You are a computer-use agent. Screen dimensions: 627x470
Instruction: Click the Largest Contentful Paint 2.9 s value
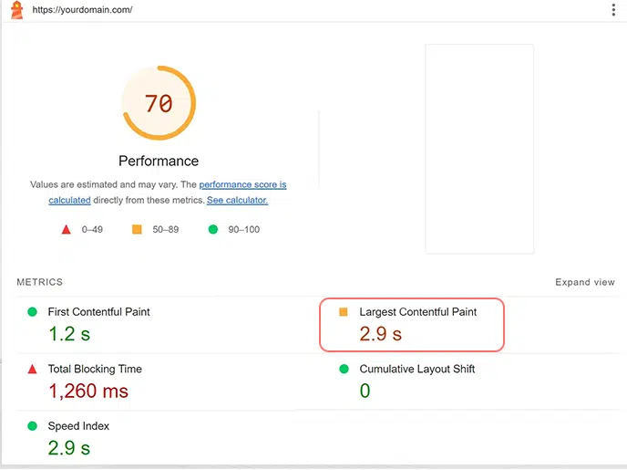(x=380, y=334)
